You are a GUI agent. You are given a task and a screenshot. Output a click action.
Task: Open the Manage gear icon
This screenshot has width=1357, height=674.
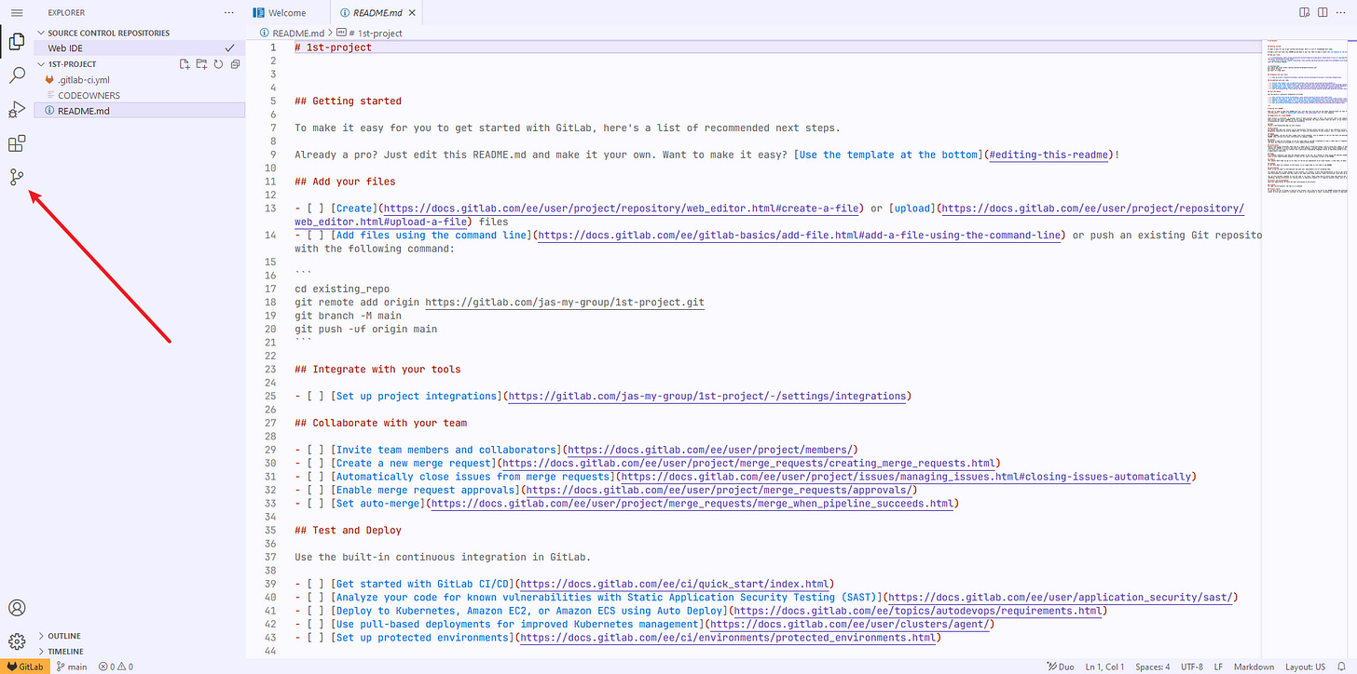point(17,641)
